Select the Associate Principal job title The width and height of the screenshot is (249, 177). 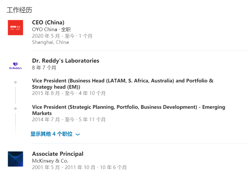pos(58,154)
